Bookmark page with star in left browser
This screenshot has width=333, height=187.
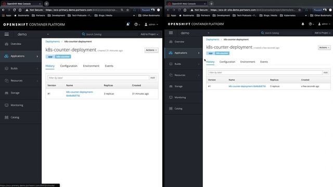(x=127, y=10)
